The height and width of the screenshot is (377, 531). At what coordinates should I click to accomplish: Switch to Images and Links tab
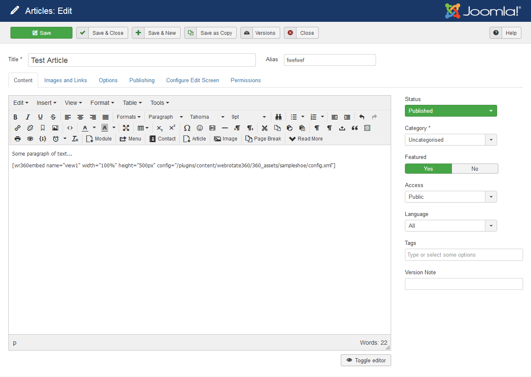pyautogui.click(x=66, y=80)
